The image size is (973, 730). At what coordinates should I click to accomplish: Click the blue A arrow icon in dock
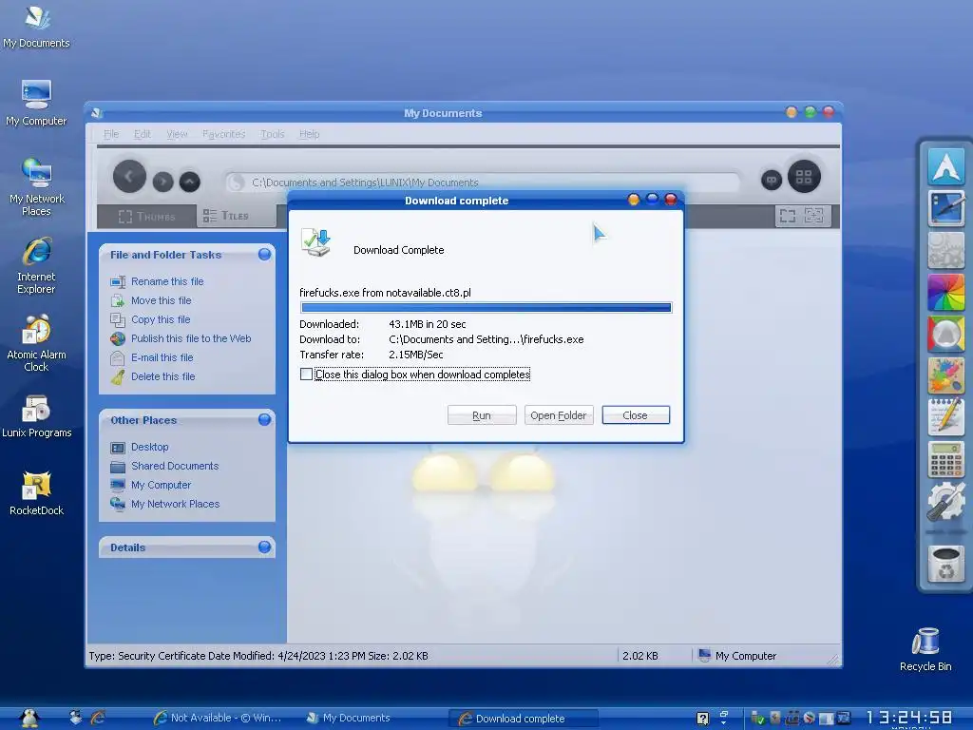946,165
